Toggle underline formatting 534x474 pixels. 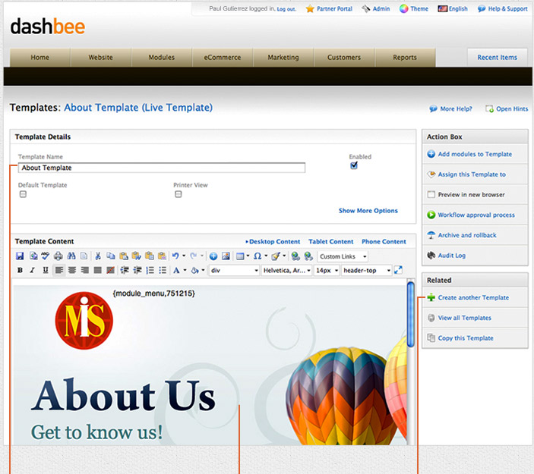click(46, 270)
